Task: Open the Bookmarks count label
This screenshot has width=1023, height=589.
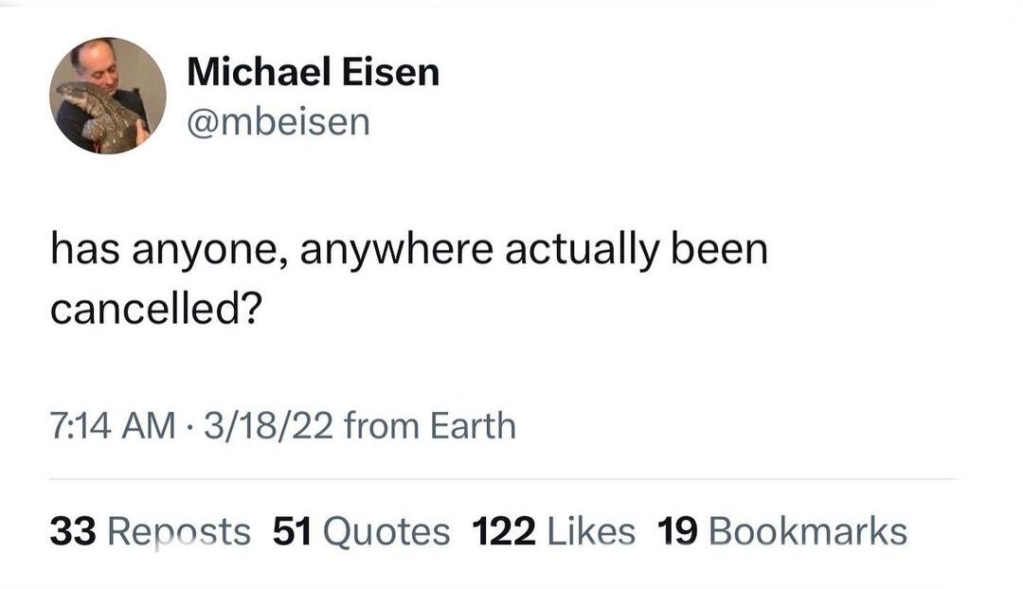Action: point(807,531)
